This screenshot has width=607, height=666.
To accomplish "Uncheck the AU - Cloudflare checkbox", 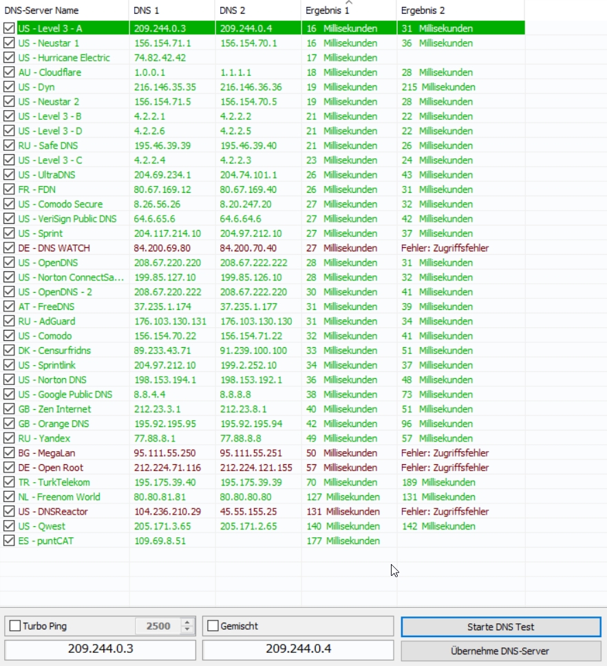I will [9, 72].
